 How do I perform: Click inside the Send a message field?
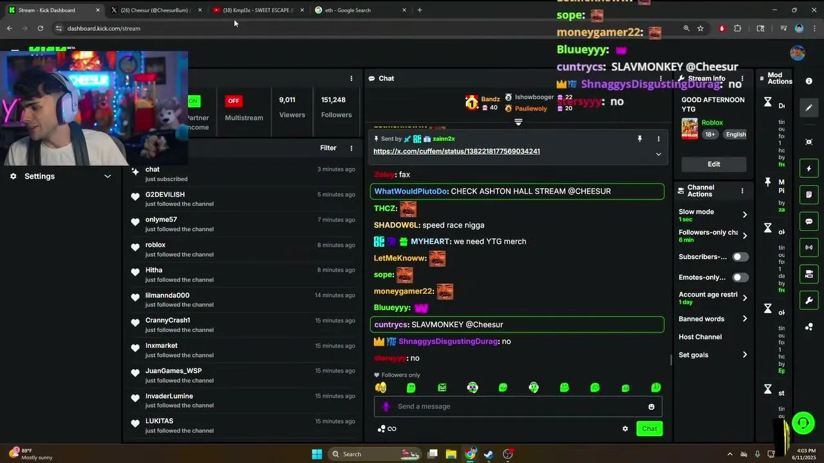[518, 406]
